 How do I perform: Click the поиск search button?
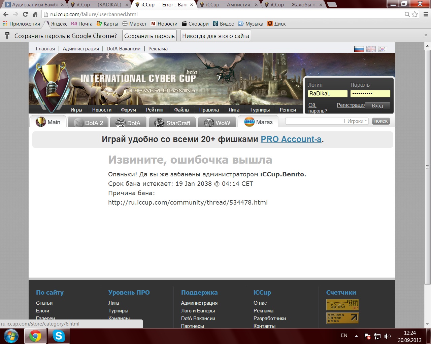(x=381, y=121)
